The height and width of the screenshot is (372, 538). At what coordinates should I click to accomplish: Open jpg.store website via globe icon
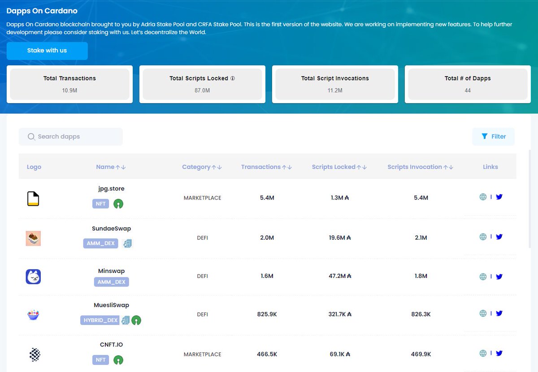[483, 196]
